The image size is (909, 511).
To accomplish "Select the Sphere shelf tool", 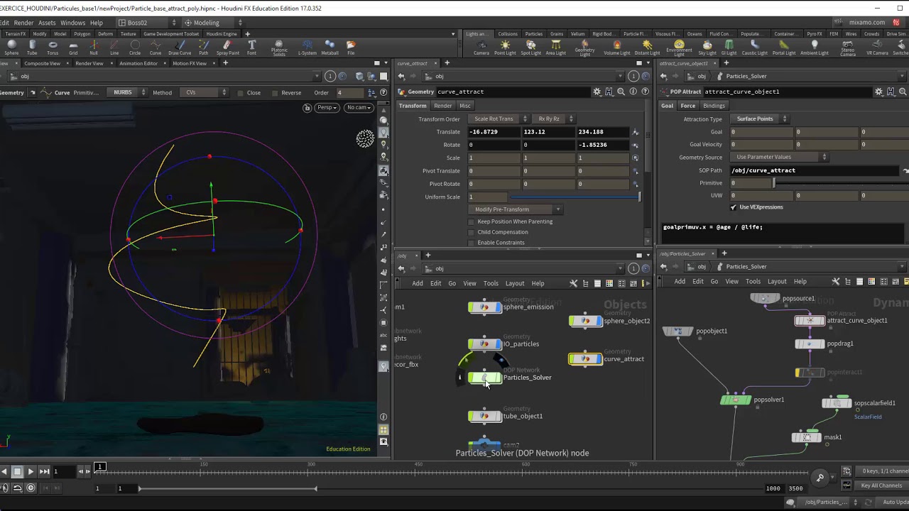I will click(x=11, y=48).
